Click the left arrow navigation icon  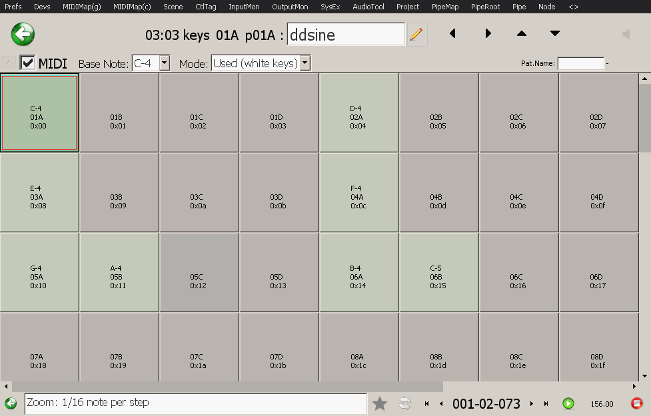tap(453, 34)
